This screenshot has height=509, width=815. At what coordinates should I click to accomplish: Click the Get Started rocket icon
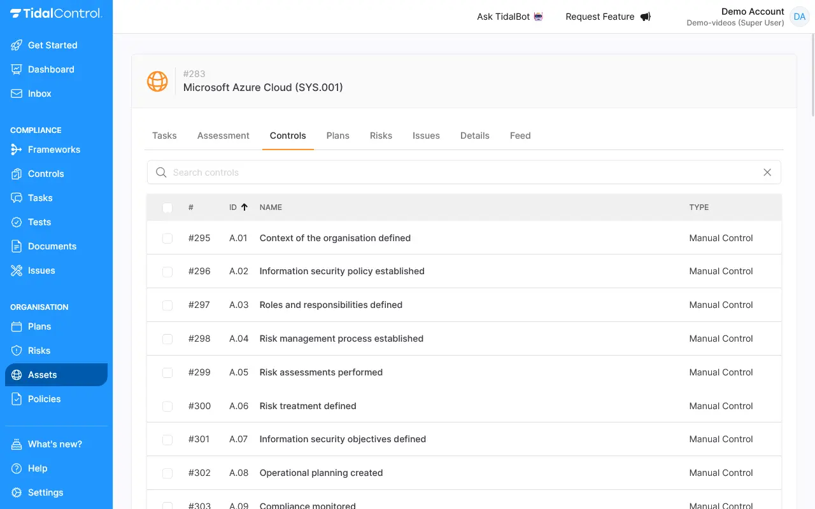pos(17,45)
